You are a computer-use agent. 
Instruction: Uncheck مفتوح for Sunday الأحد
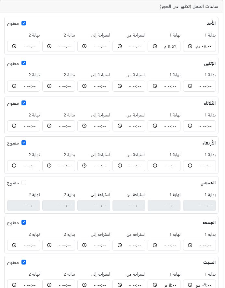tap(24, 23)
